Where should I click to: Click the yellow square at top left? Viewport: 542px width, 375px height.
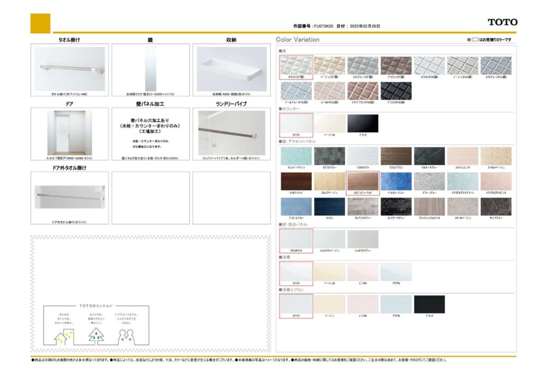click(x=40, y=23)
